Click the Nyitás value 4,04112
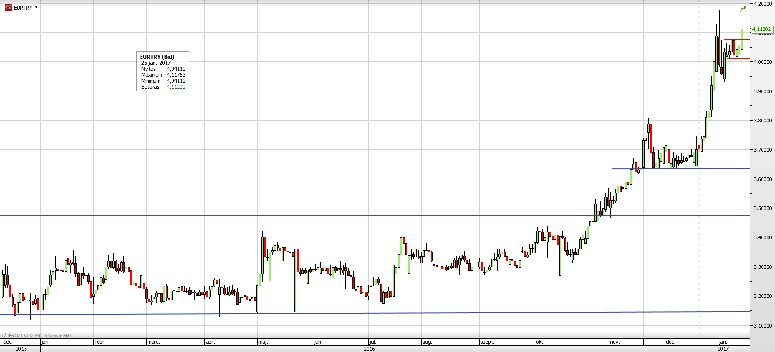The height and width of the screenshot is (352, 775). click(x=176, y=69)
